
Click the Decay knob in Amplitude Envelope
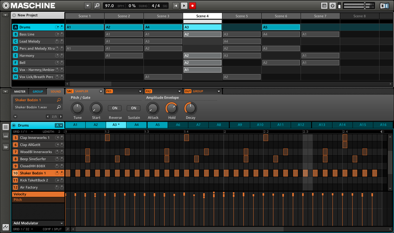(x=190, y=108)
